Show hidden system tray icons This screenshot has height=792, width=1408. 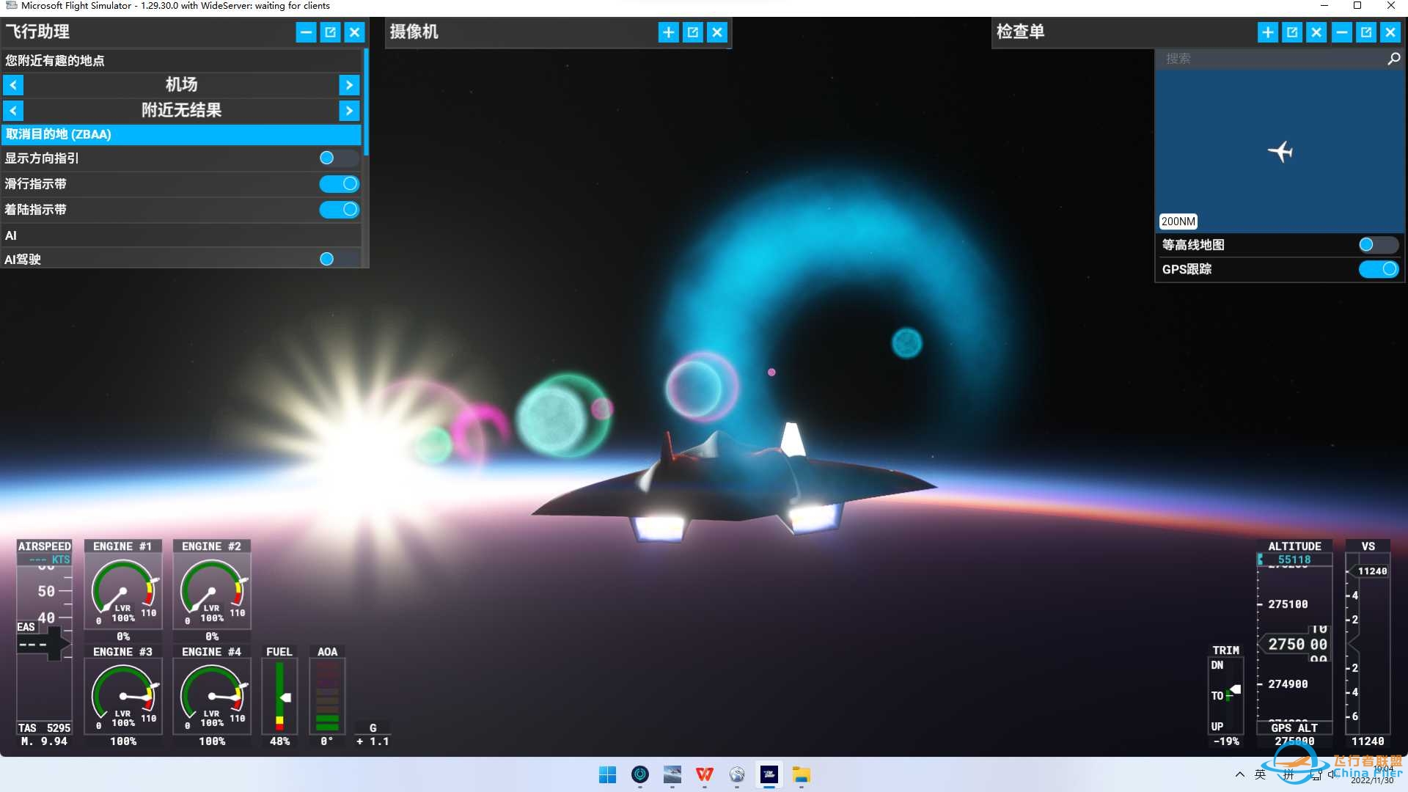tap(1239, 774)
